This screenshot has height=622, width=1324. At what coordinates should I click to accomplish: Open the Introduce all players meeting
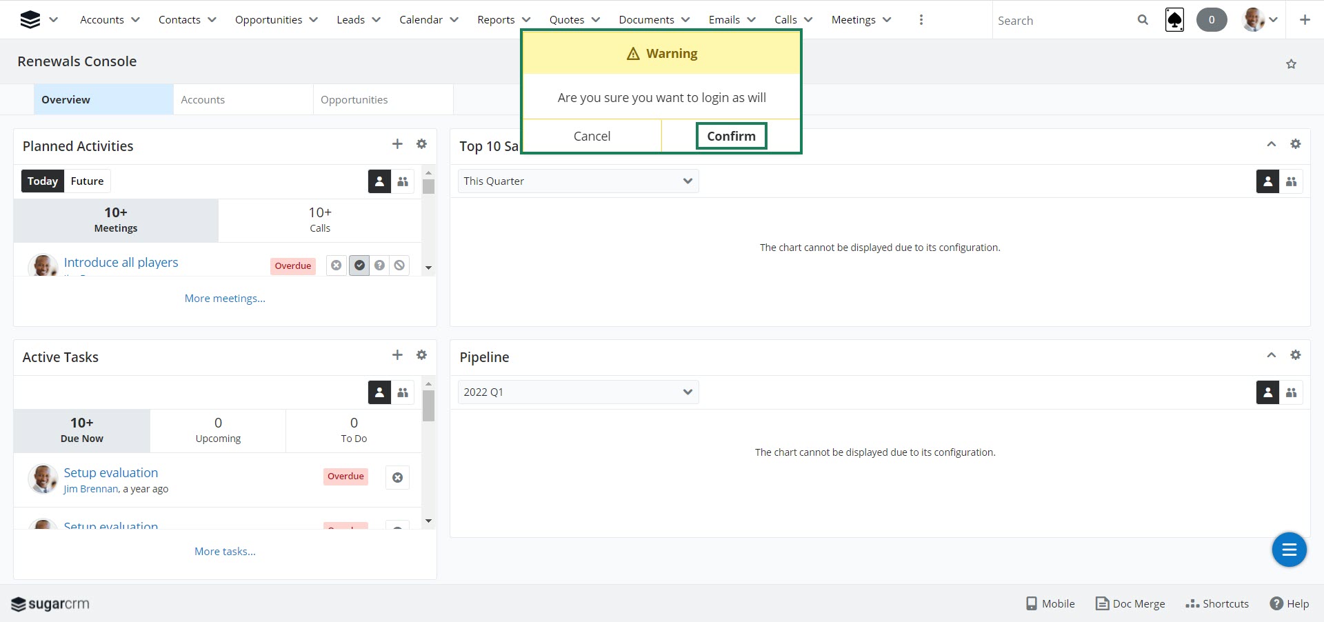[121, 263]
